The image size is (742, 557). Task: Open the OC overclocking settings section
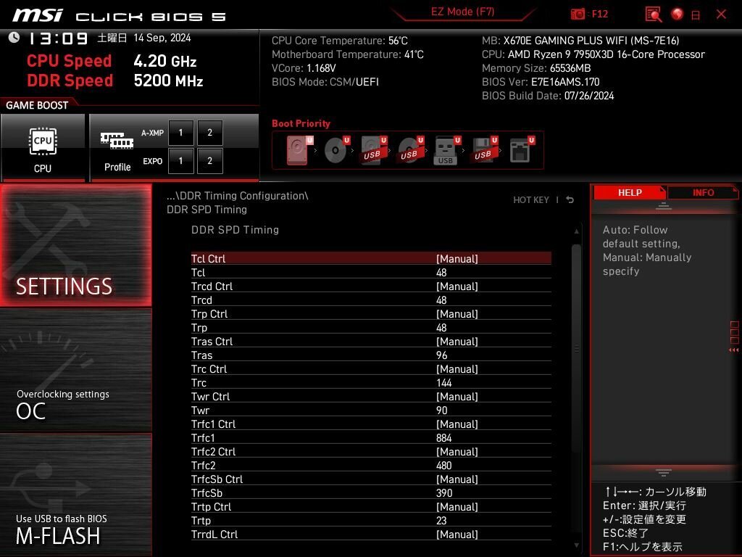(x=75, y=371)
